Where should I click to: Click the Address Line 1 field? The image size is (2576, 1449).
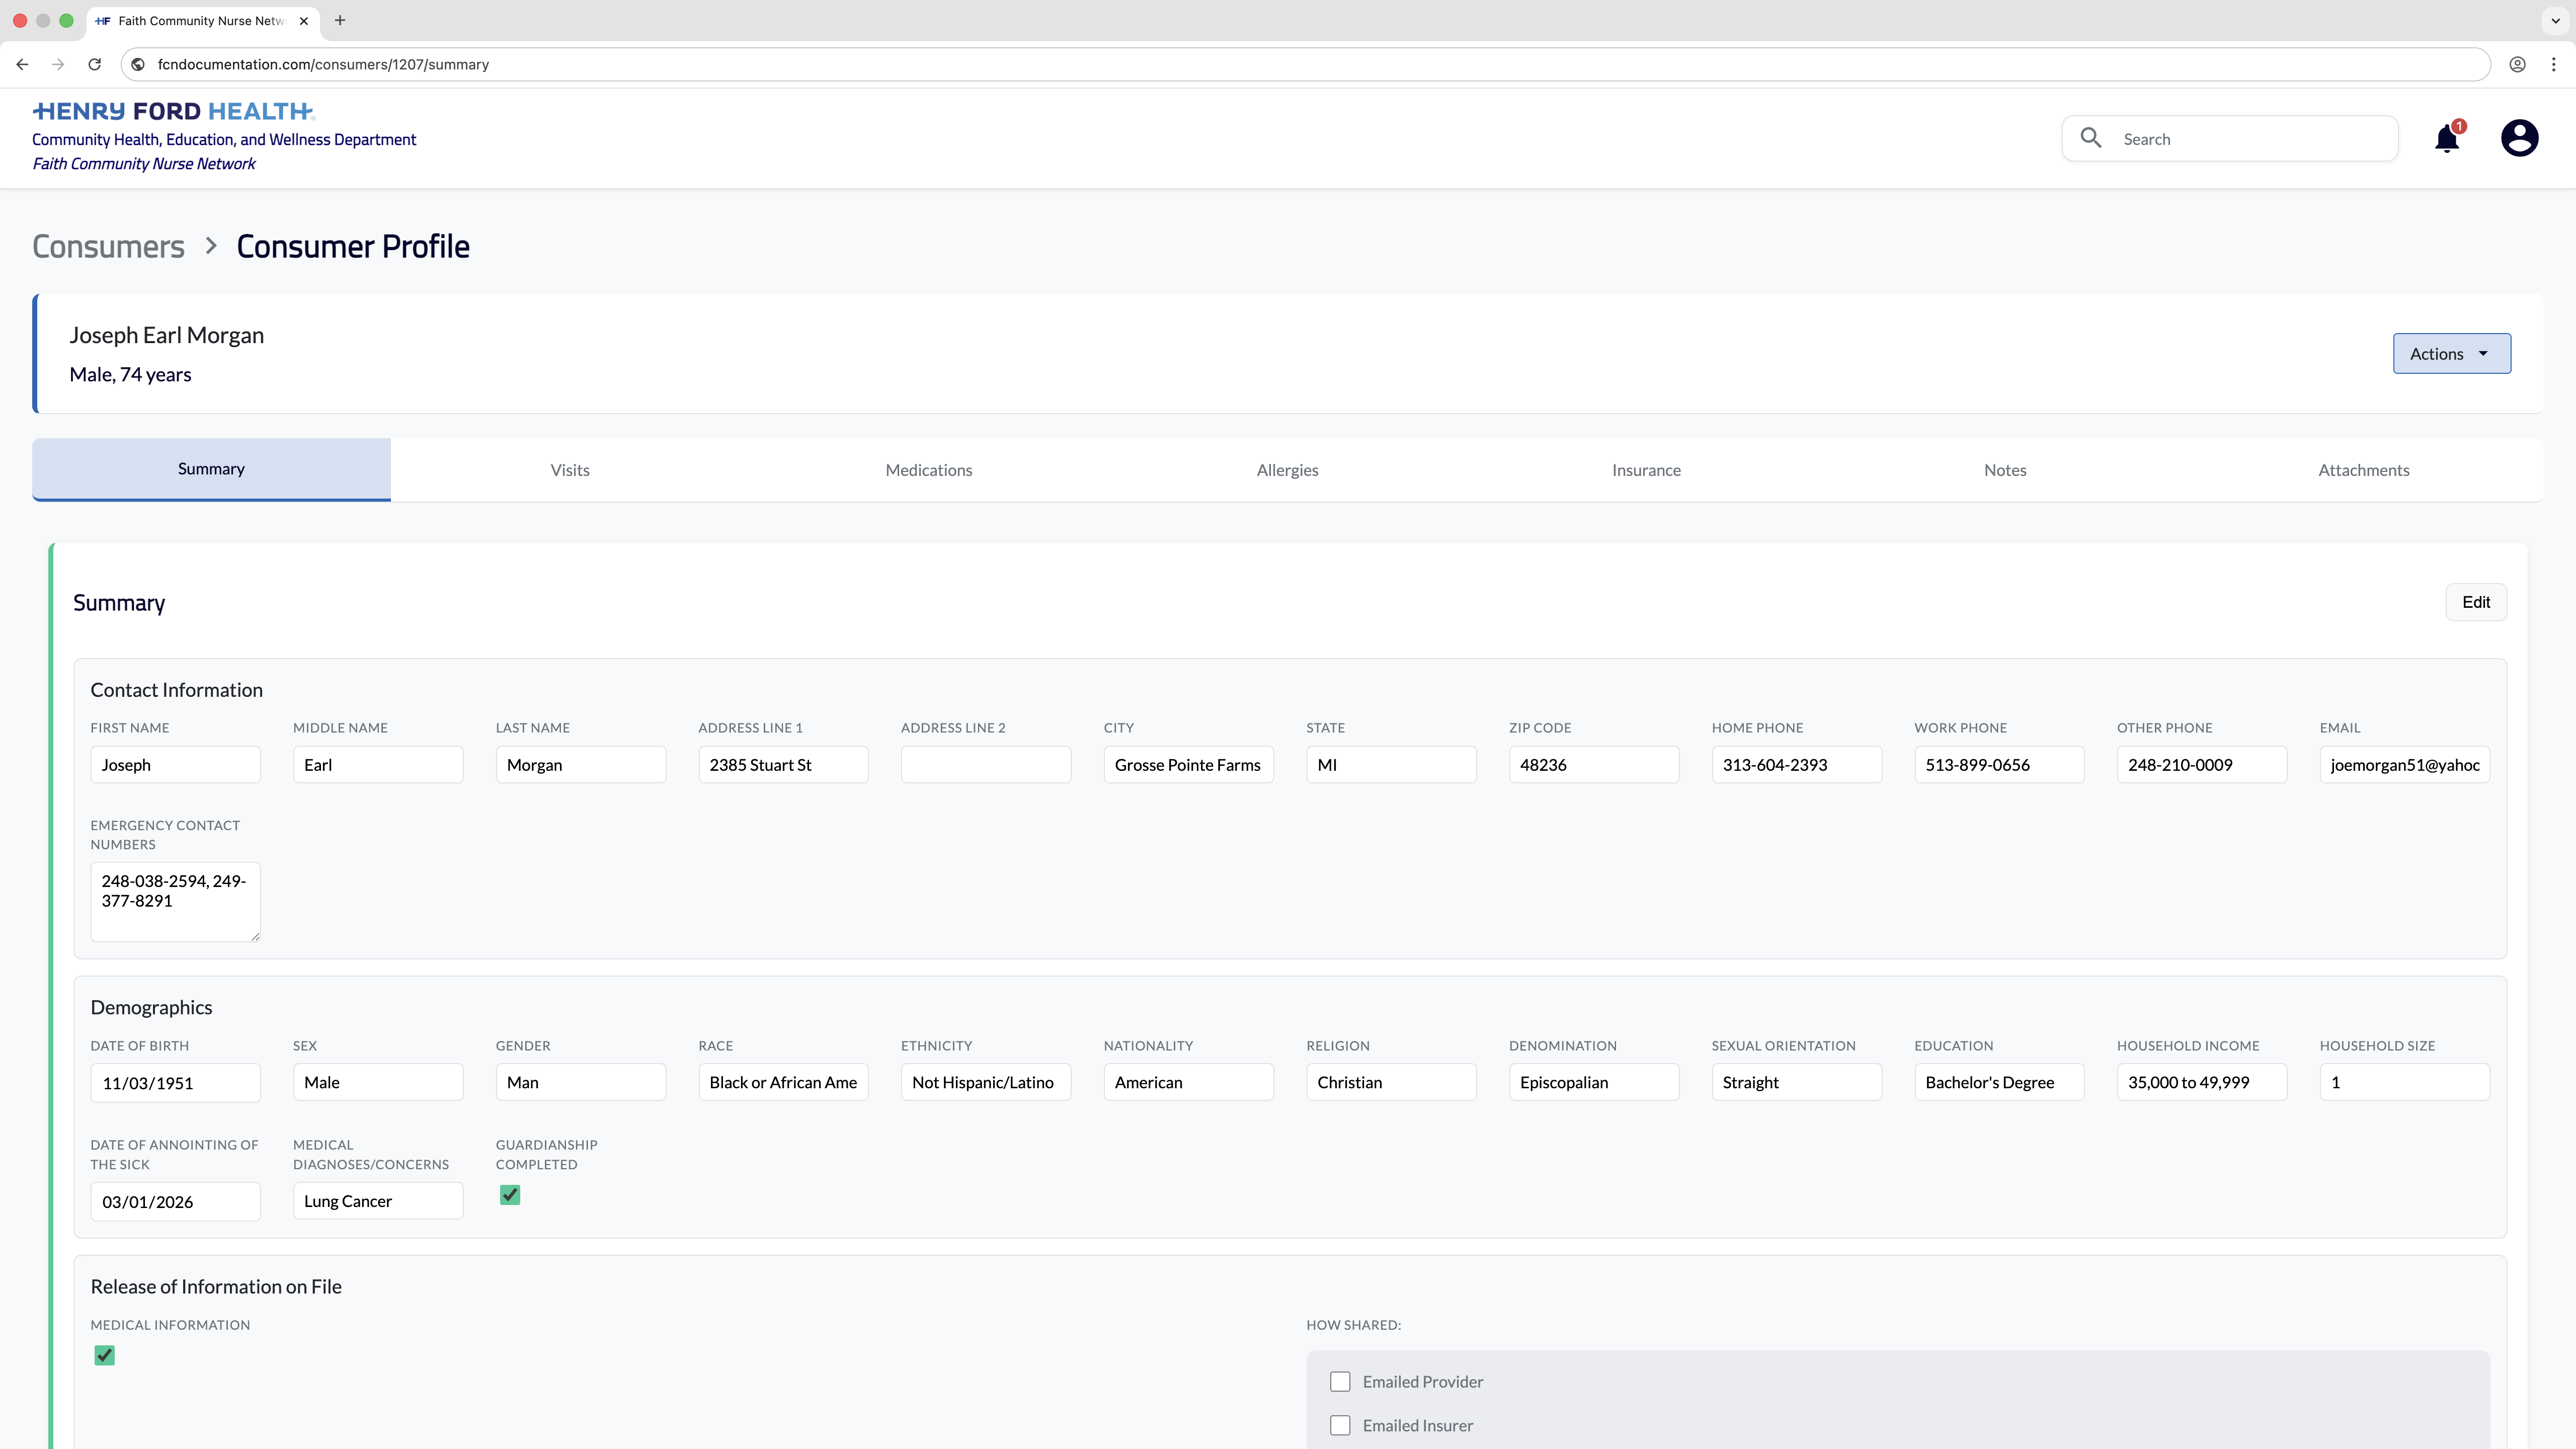783,765
